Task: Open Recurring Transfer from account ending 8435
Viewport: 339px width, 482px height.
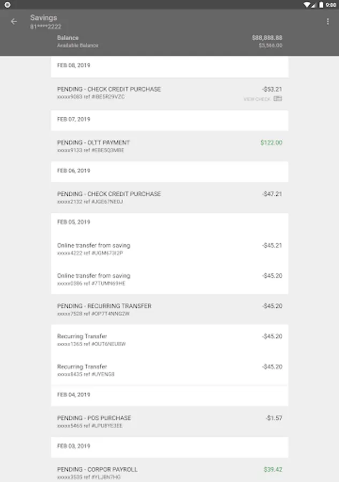Action: pos(169,370)
